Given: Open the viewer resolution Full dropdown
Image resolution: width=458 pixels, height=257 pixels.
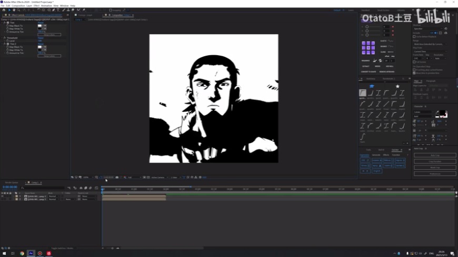Looking at the screenshot, I should click(x=134, y=177).
